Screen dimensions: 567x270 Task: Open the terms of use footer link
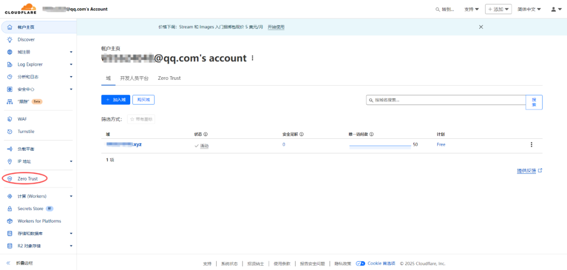282,264
